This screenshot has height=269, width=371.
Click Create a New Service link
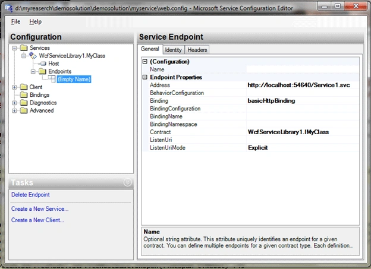coord(40,208)
